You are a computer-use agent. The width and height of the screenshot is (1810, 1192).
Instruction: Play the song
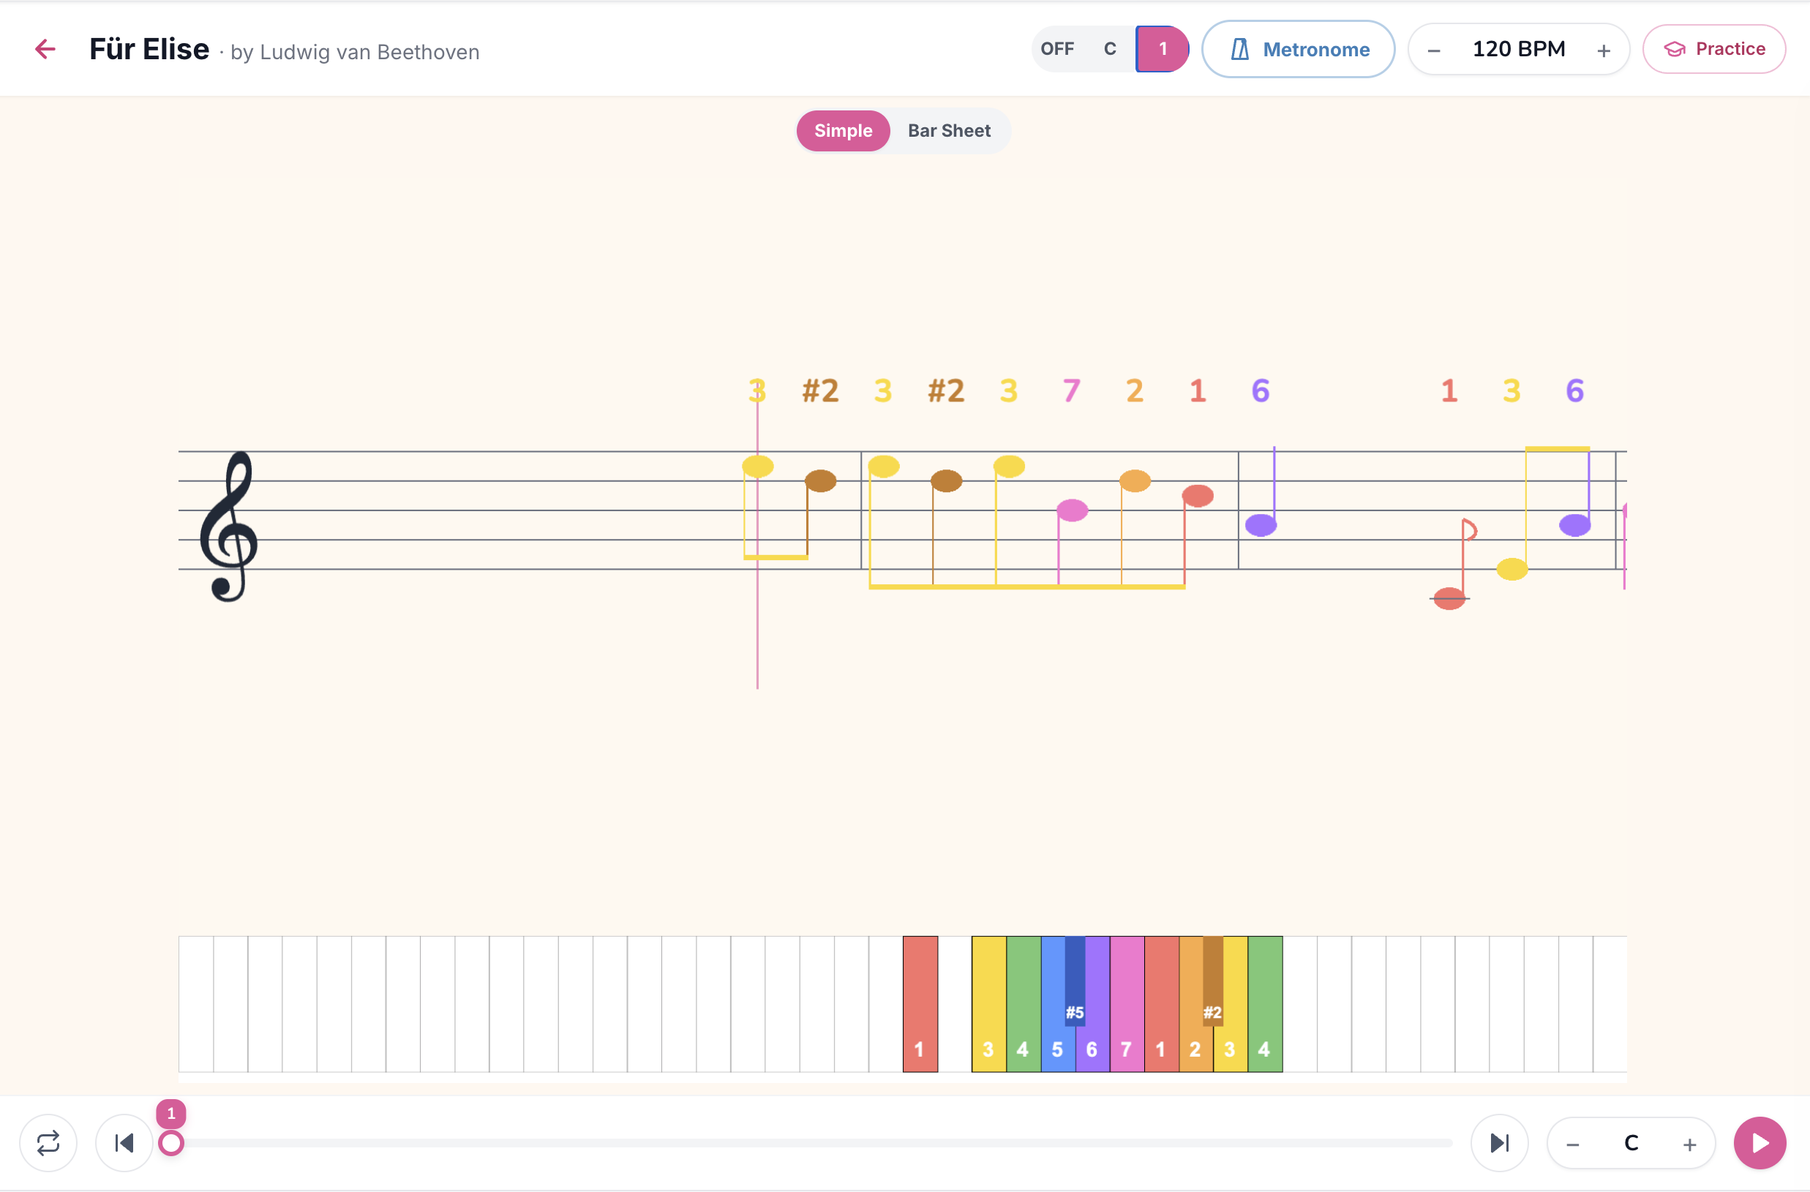[1759, 1143]
